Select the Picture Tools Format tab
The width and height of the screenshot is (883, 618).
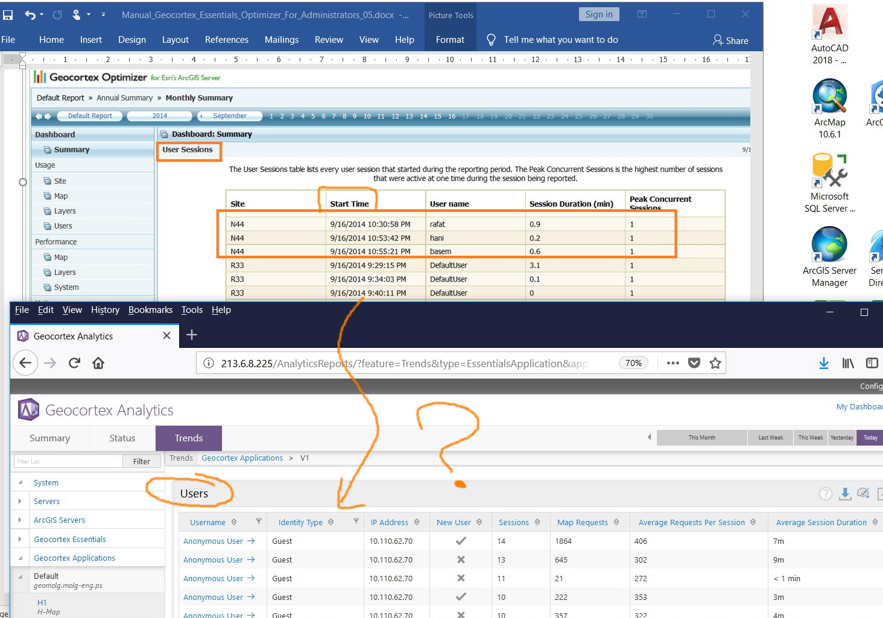(450, 40)
